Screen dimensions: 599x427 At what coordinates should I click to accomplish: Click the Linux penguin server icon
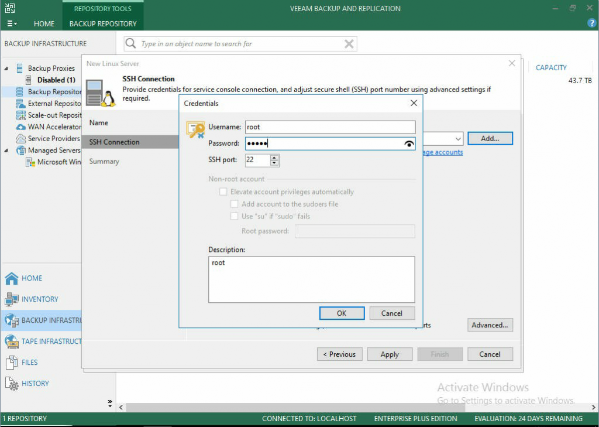click(x=101, y=93)
